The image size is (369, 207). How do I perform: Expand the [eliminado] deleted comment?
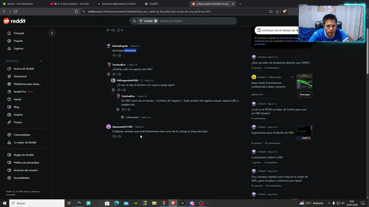click(123, 117)
